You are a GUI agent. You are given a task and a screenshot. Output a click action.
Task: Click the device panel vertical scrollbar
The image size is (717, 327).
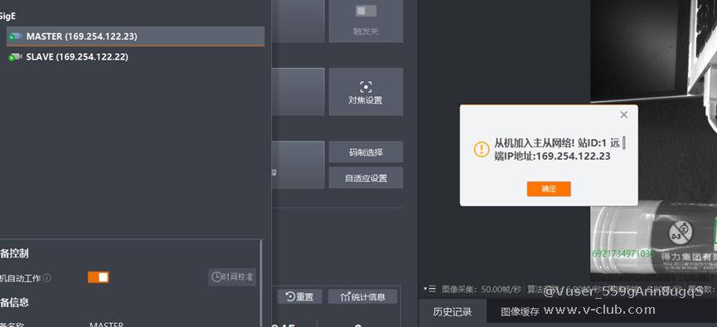[x=261, y=283]
